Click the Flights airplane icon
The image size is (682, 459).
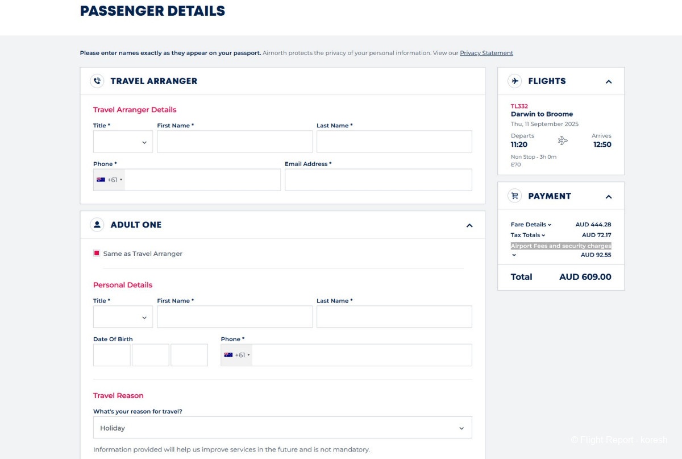tap(515, 81)
